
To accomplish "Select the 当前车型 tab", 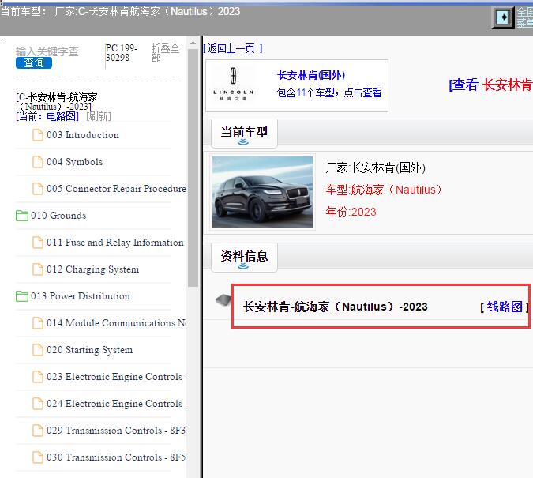I will click(244, 134).
